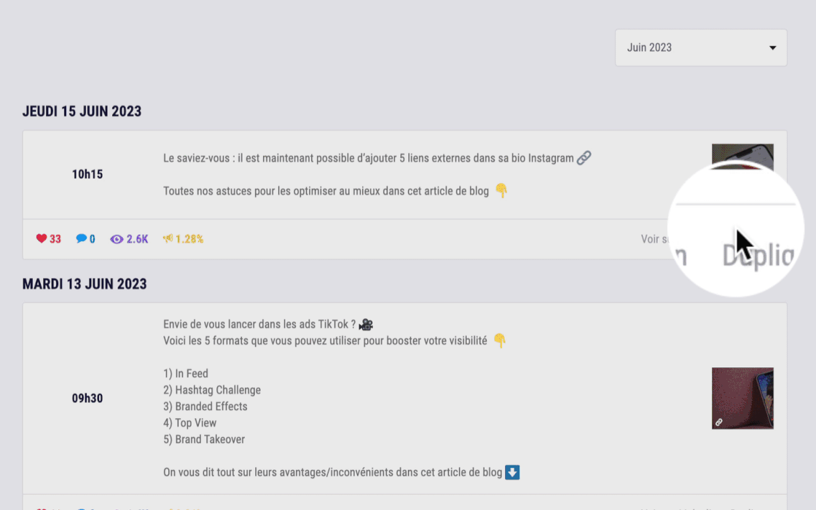Click the pointing-down hand emoji in 10h15 post
This screenshot has height=510, width=816.
(501, 191)
